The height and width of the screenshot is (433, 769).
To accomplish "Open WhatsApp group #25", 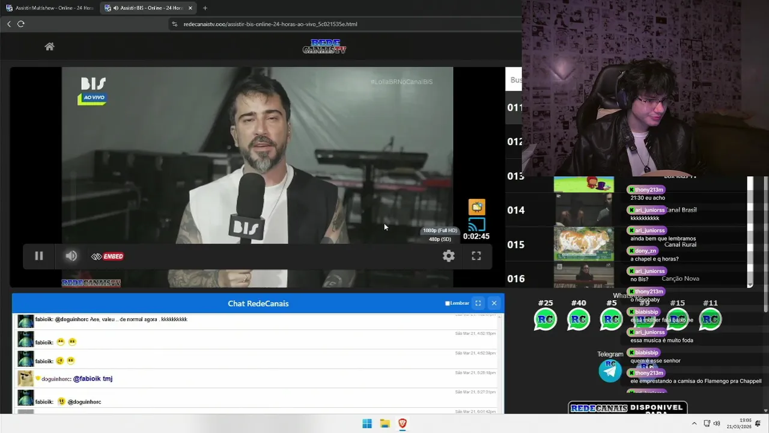I will (x=546, y=319).
